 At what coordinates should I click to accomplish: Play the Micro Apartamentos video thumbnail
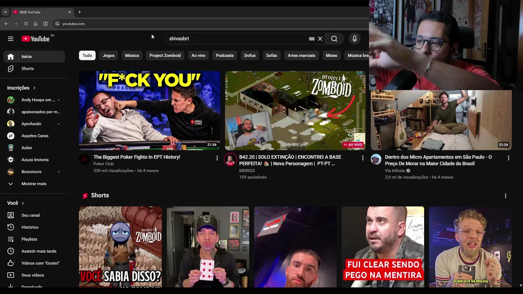point(441,120)
